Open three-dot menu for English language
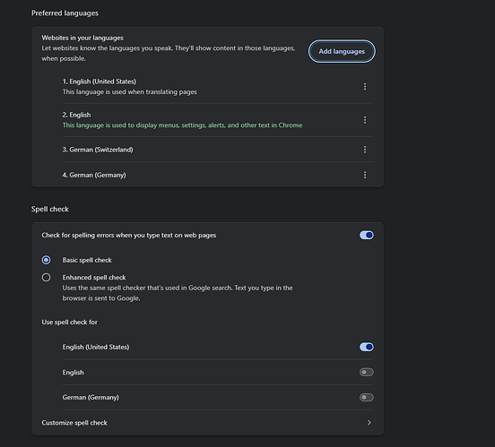 pos(365,120)
